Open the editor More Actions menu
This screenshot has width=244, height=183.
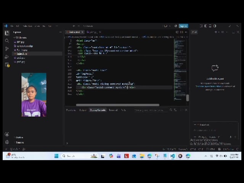click(186, 32)
